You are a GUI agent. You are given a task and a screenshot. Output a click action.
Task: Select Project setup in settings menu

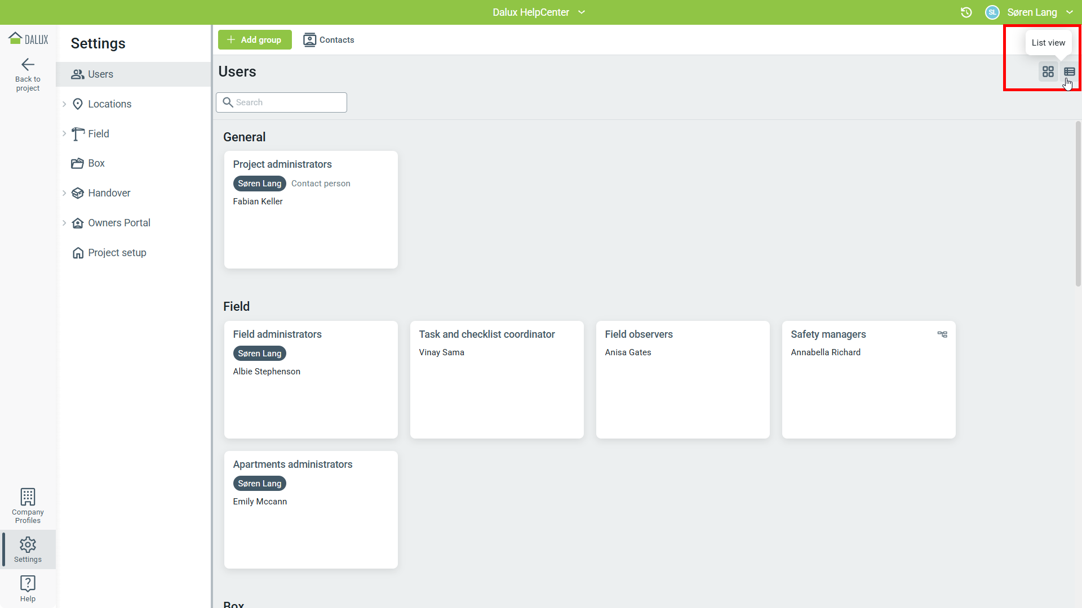coord(117,253)
